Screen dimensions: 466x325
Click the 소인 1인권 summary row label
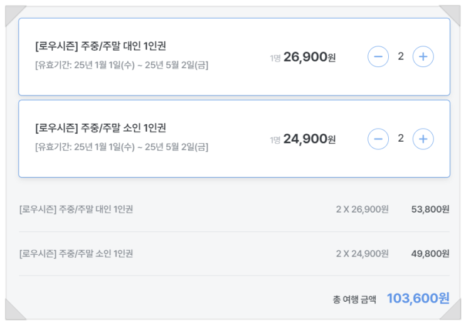coord(76,254)
